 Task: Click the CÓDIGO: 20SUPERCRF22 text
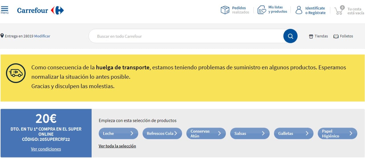[46, 139]
